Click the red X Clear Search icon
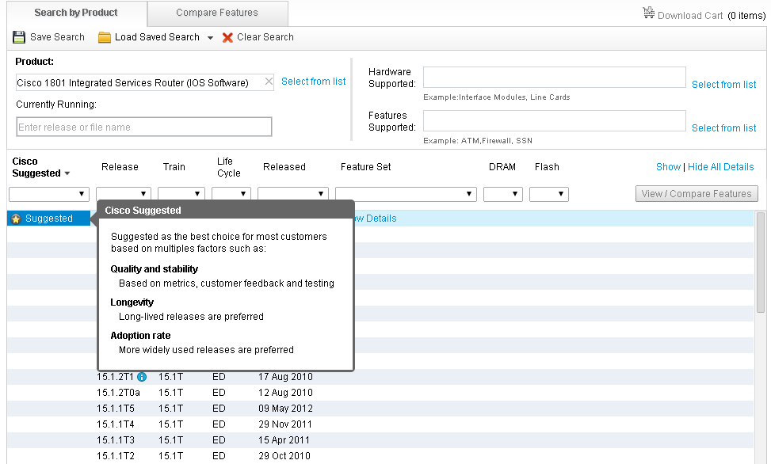This screenshot has width=771, height=464. tap(227, 37)
